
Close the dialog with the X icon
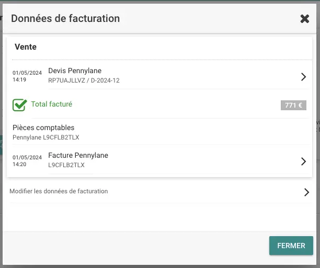point(305,19)
